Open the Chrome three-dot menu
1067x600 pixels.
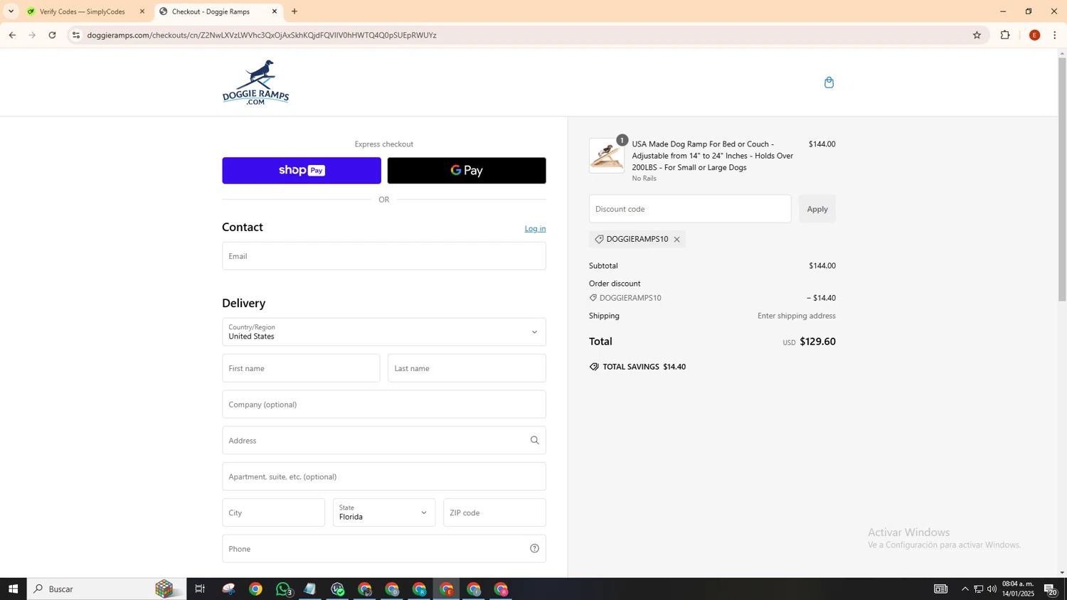tap(1055, 35)
